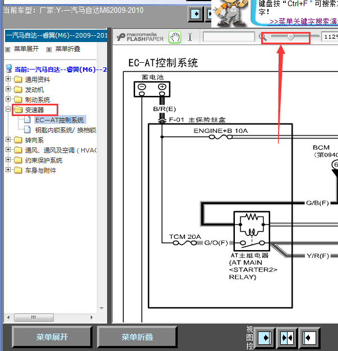Click the 车身与附件 folder icon

(x=18, y=170)
